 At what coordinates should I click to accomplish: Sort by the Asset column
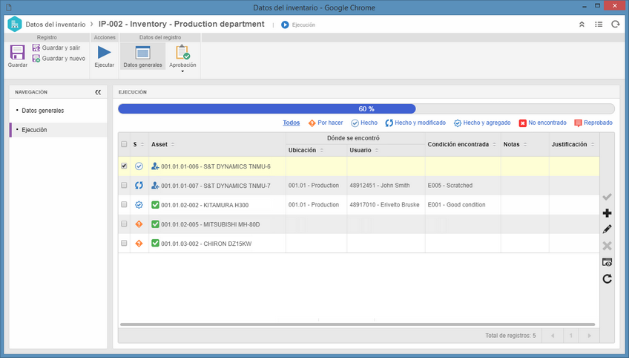click(x=163, y=144)
